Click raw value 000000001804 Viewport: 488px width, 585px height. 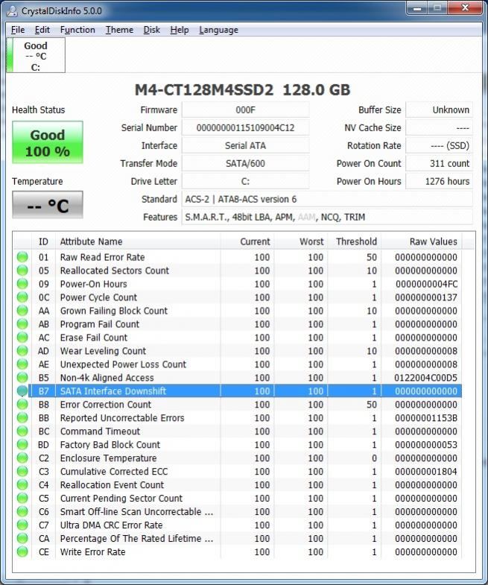pyautogui.click(x=426, y=472)
